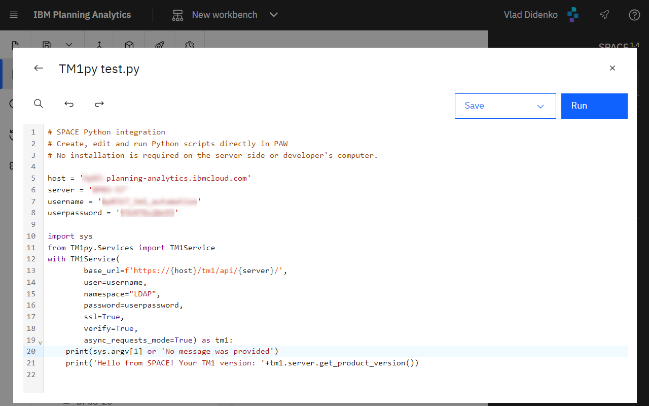Open the help question mark icon
Viewport: 649px width, 406px height.
[634, 15]
